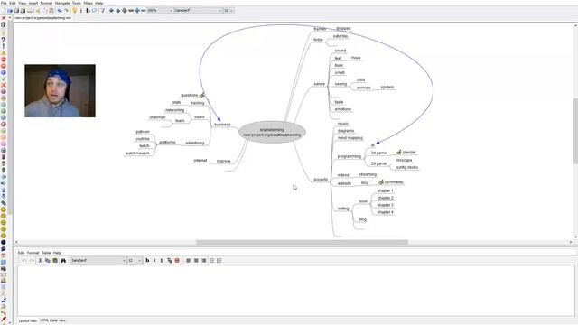Click the horizontal scrollbar thumb below the map
Screen dimensions: 578x325
pos(302,242)
